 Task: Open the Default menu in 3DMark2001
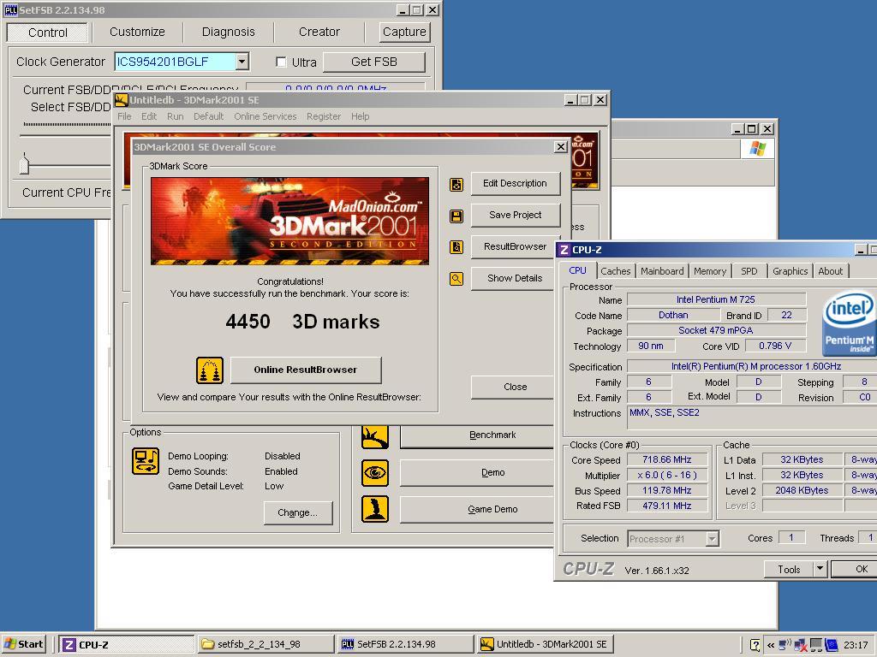click(209, 116)
